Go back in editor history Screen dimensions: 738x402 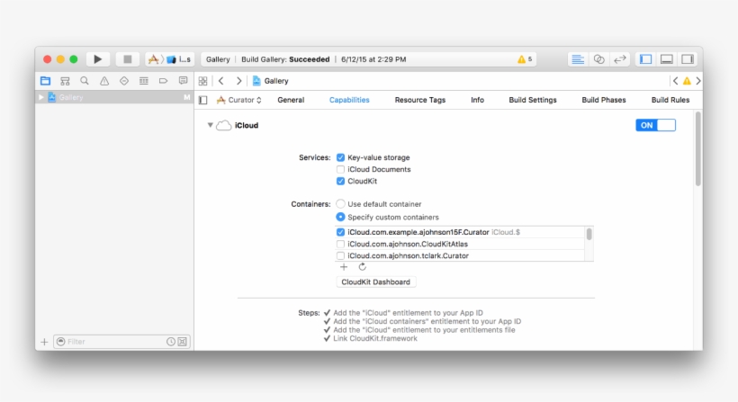[x=221, y=81]
